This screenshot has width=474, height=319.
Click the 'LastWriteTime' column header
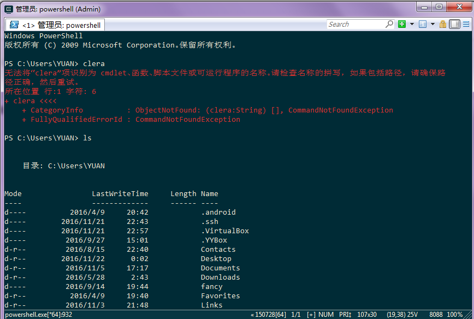[x=120, y=194]
